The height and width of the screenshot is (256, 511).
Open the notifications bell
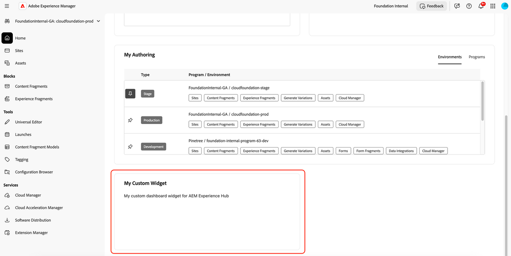tap(481, 6)
